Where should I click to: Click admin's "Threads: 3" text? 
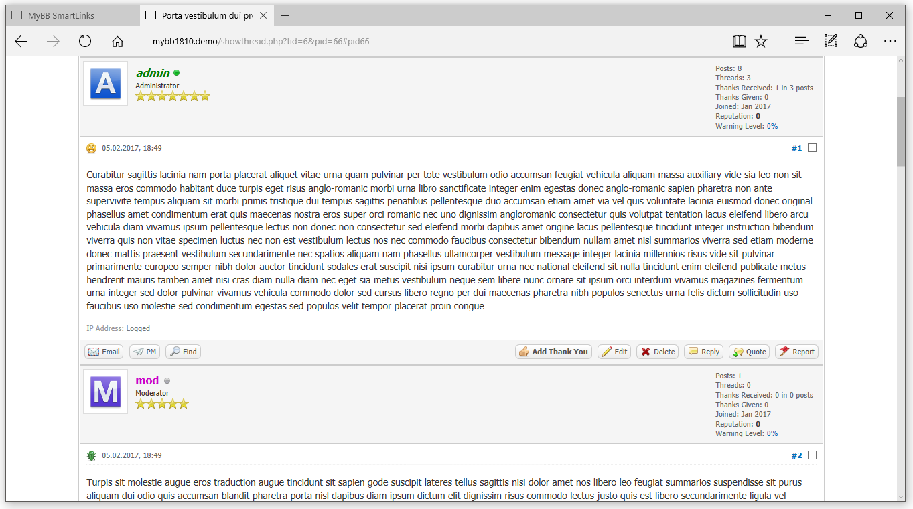(733, 78)
